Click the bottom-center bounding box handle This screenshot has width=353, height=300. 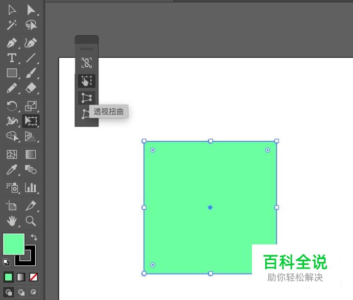[x=211, y=273]
